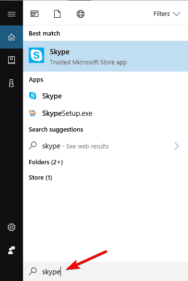This screenshot has height=281, width=188.
Task: Run SkypeSetup.exe from the Apps list
Action: (x=106, y=113)
